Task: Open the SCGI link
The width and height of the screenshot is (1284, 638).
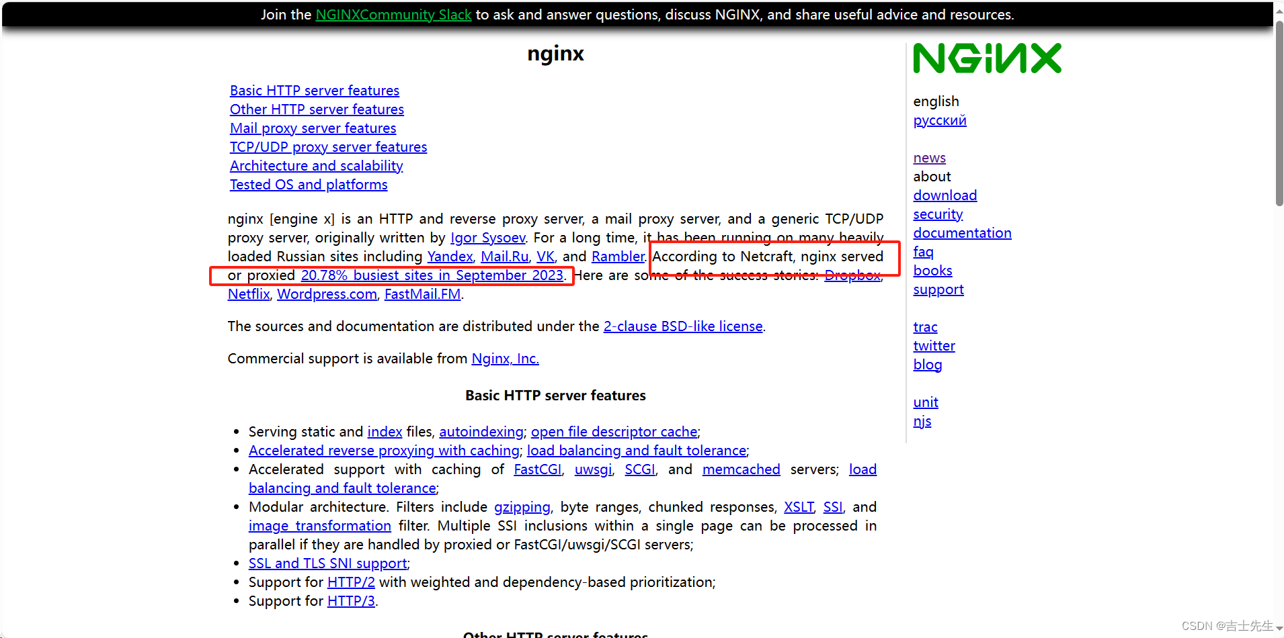Action: point(640,469)
